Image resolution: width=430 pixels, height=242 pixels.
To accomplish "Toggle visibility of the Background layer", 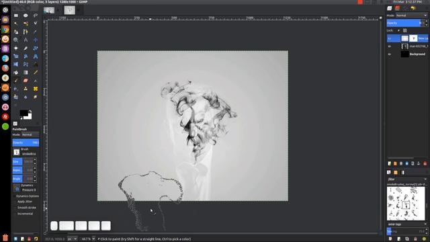I will click(x=390, y=54).
